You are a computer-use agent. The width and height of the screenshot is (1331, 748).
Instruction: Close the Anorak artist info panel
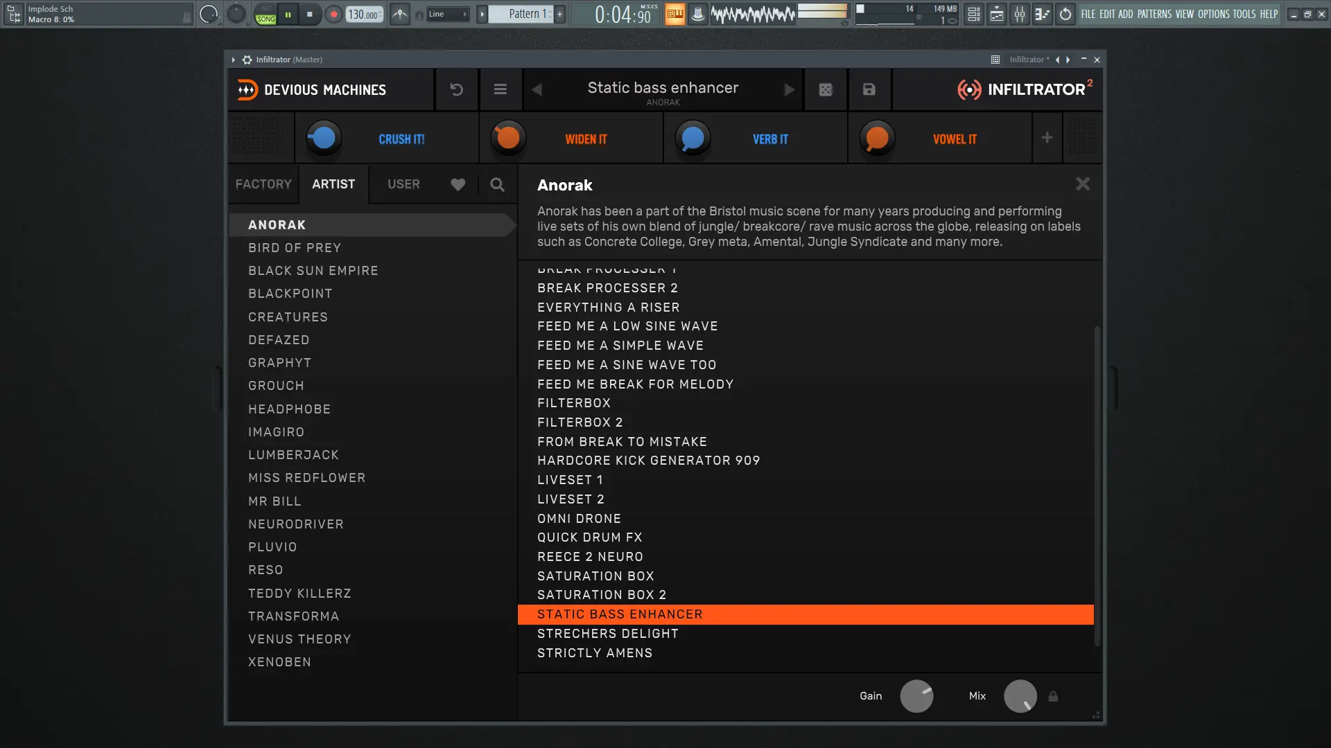click(1082, 184)
